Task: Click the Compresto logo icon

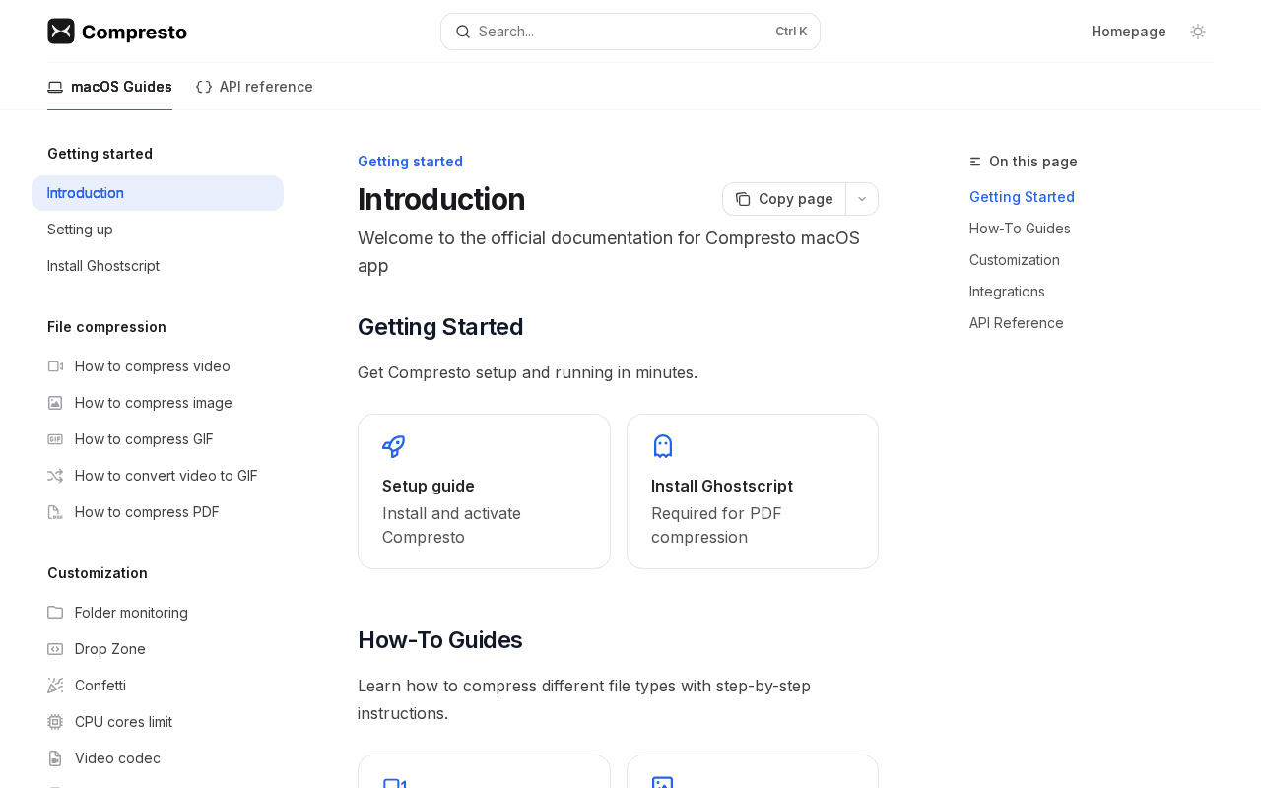Action: 61,32
